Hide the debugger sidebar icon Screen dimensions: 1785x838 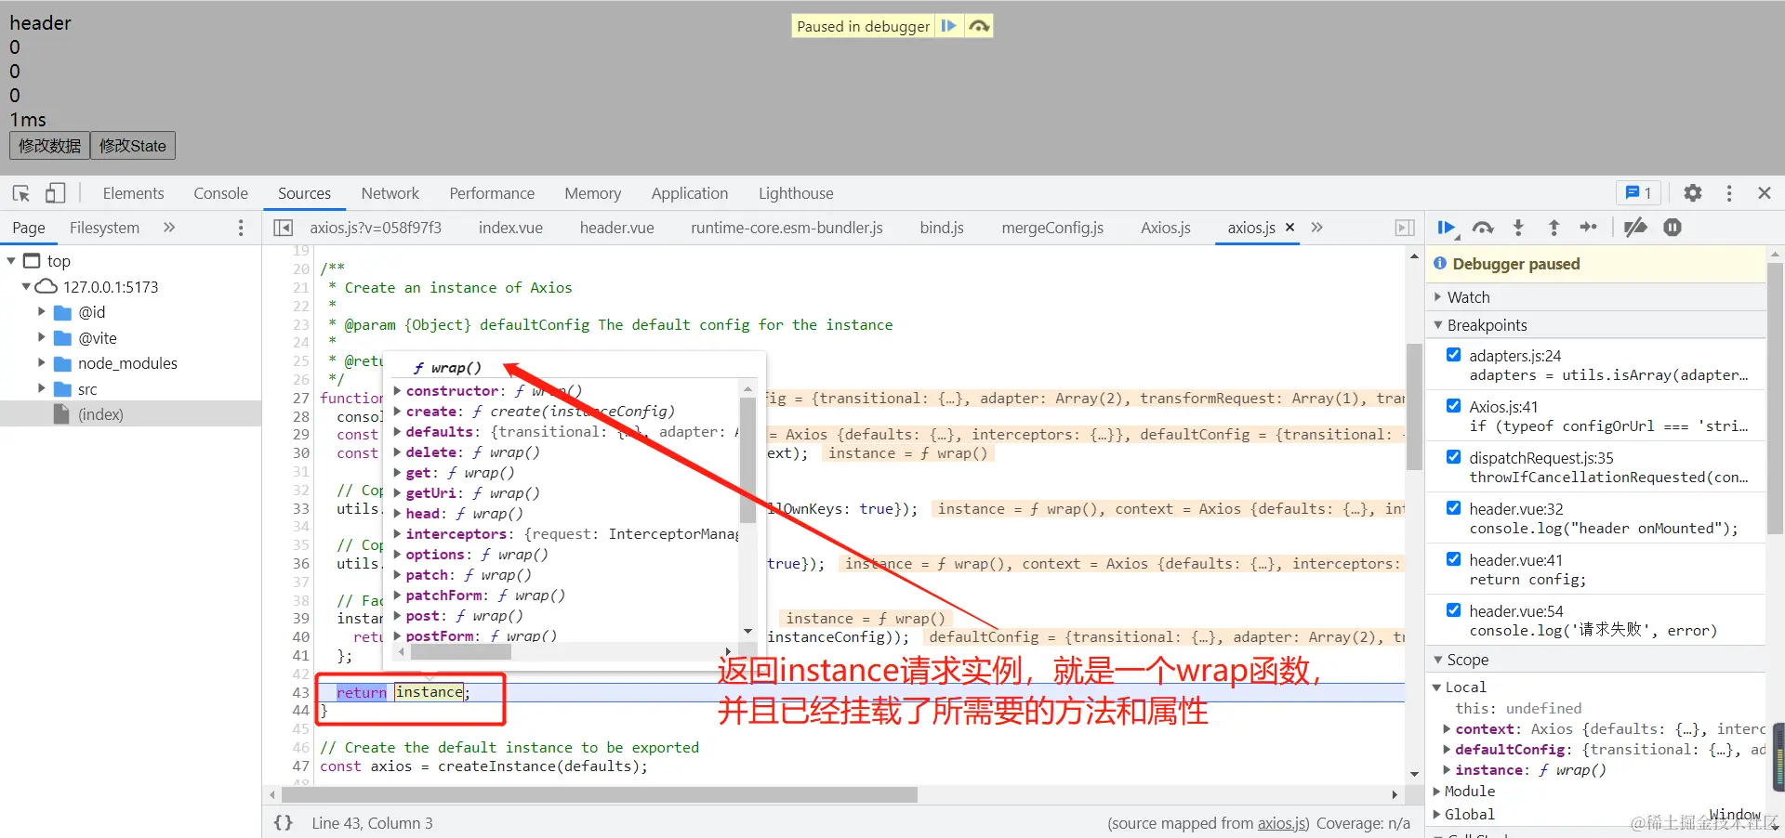1405,228
